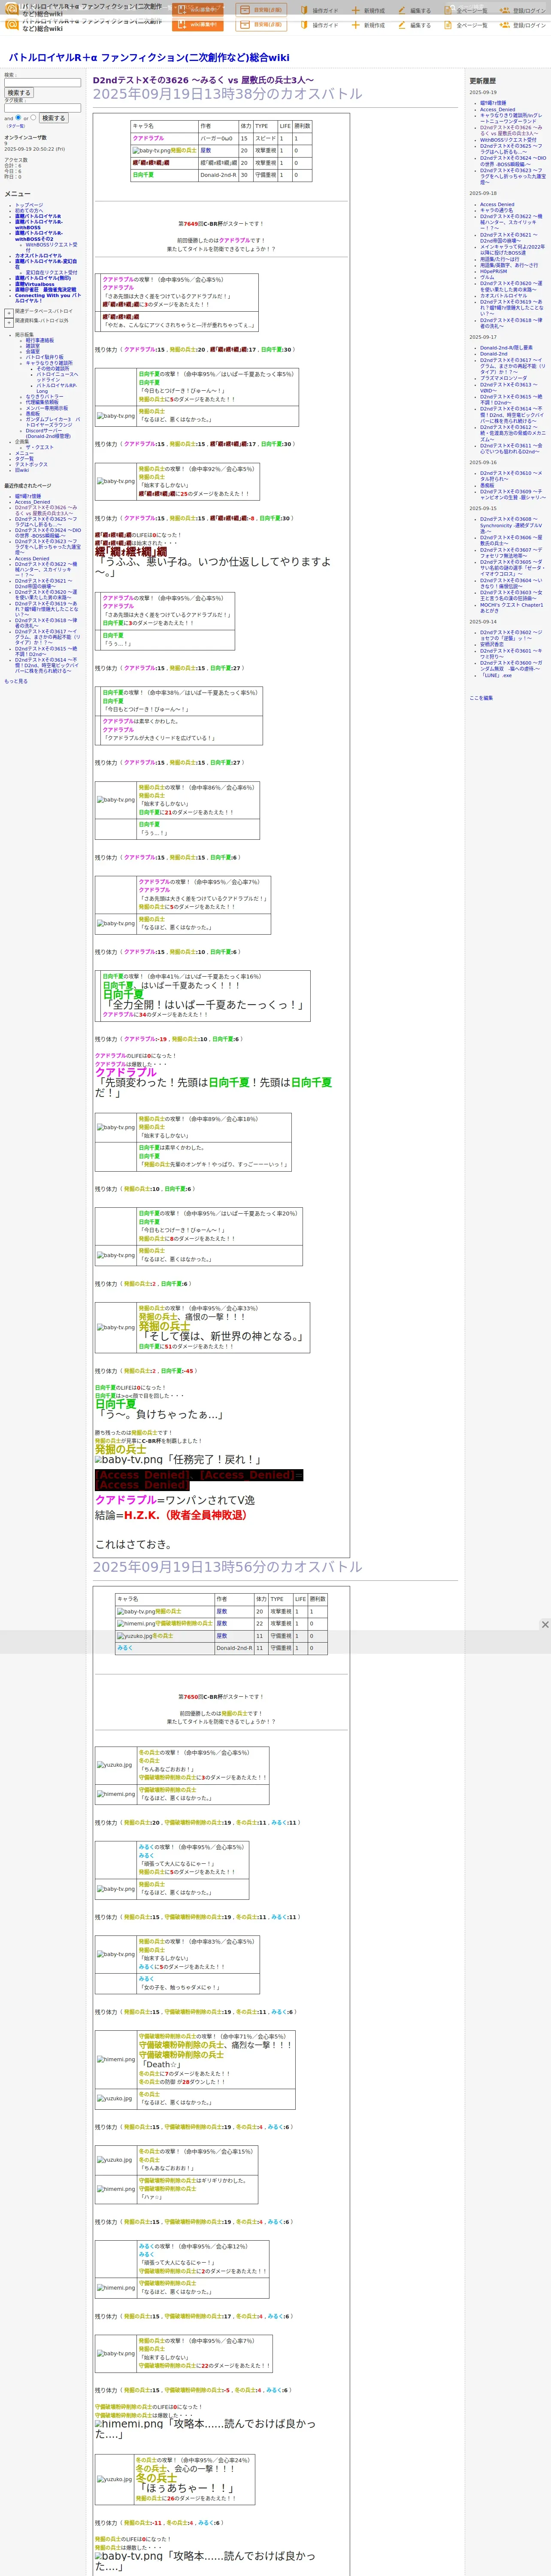The width and height of the screenshot is (551, 2576).
Task: Open the wiki title link バトルロイヤルR+α
Action: (149, 57)
